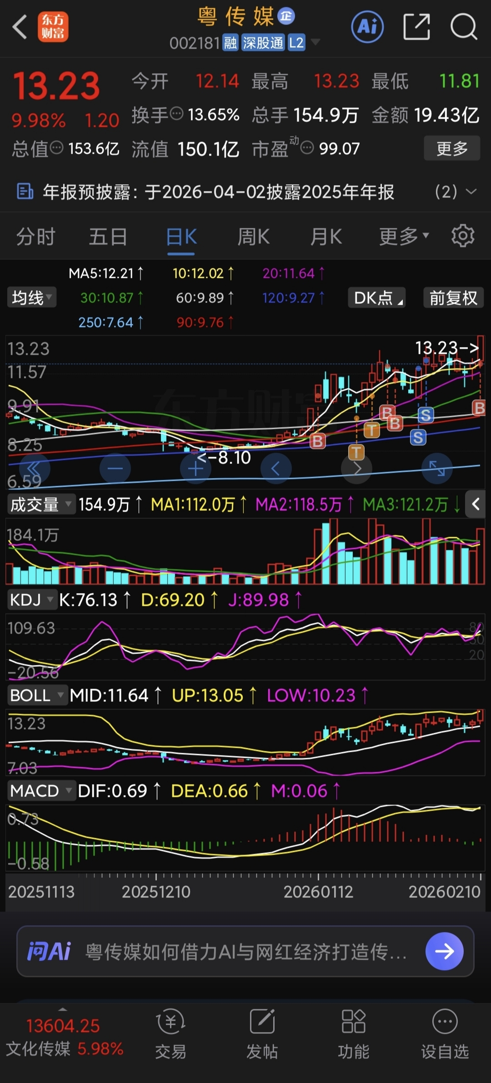491x1083 pixels.
Task: Tap the annual report document icon
Action: pos(25,191)
